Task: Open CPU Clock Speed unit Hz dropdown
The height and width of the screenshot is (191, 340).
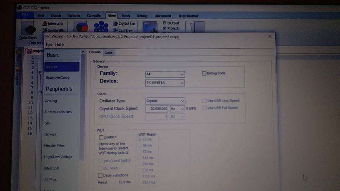Action: point(177,117)
